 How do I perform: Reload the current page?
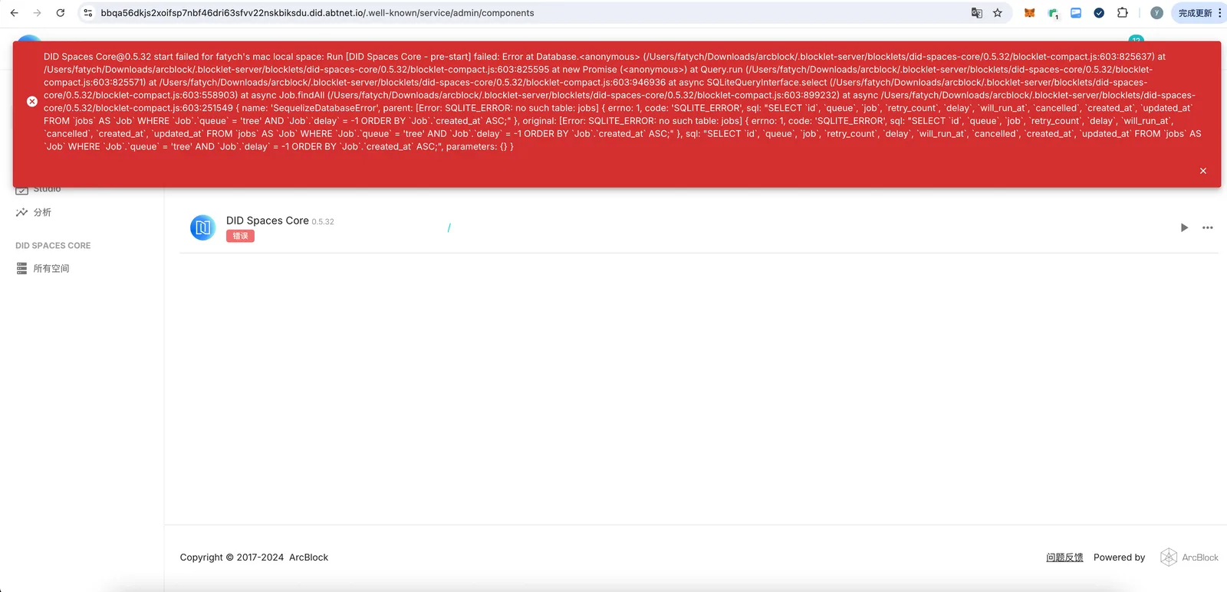point(61,13)
